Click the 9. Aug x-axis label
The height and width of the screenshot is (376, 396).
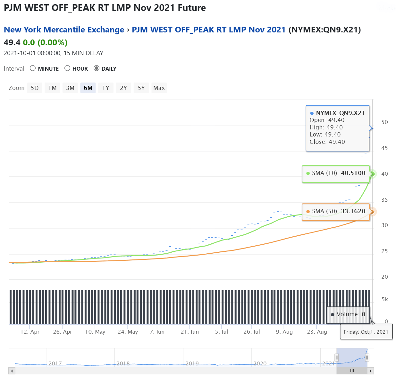pyautogui.click(x=284, y=332)
